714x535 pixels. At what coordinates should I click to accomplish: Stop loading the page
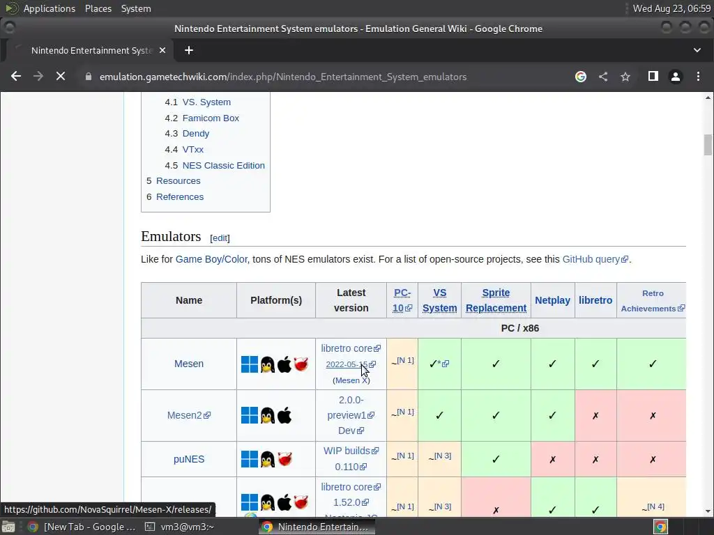coord(61,77)
